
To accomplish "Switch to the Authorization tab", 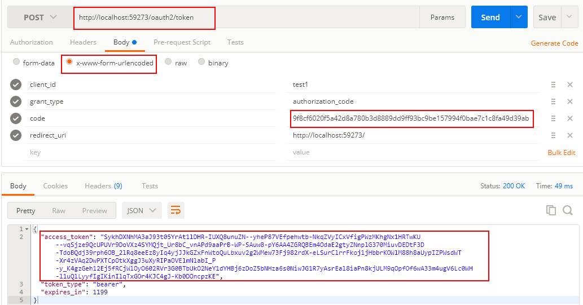I will point(31,42).
